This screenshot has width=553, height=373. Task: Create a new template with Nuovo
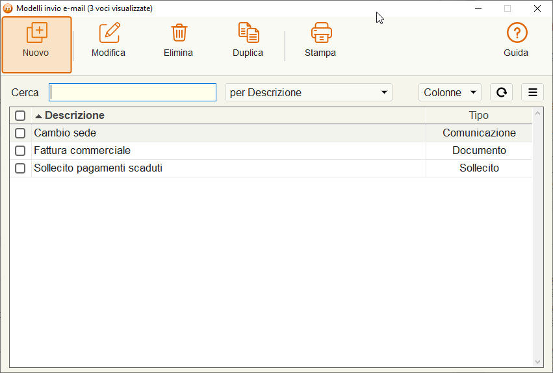pos(36,45)
